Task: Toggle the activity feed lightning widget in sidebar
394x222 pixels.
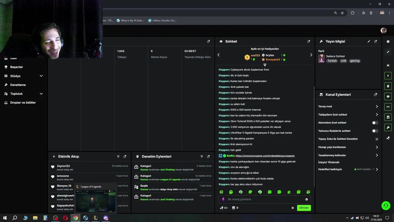Action: 388,76
